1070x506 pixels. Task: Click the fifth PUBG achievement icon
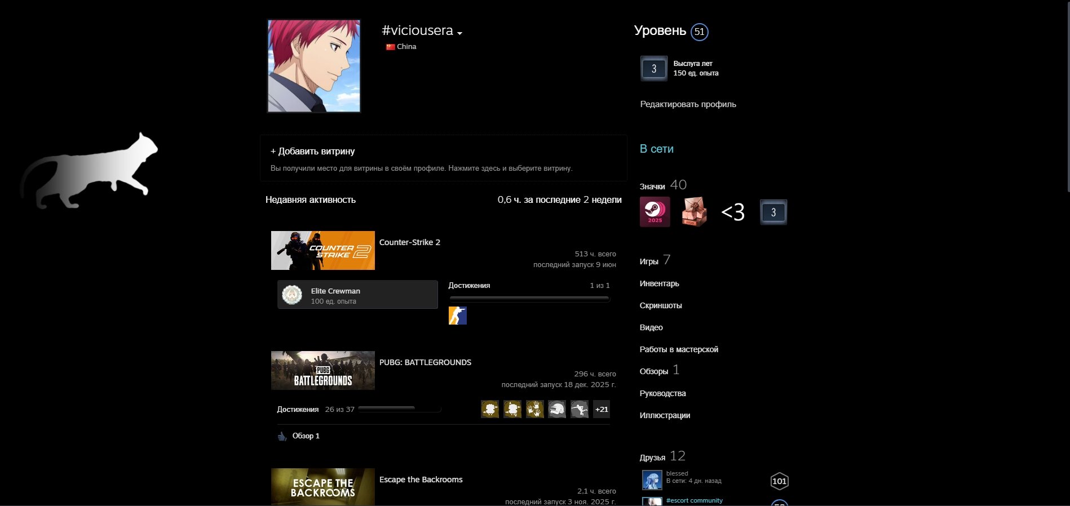pos(580,409)
